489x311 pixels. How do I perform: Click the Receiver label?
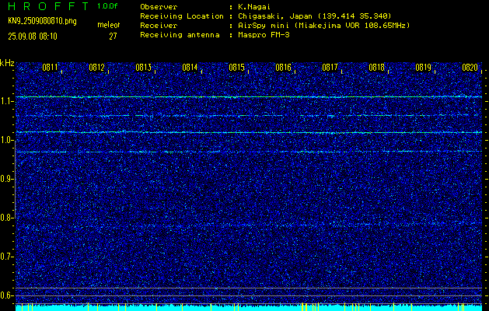coord(159,26)
